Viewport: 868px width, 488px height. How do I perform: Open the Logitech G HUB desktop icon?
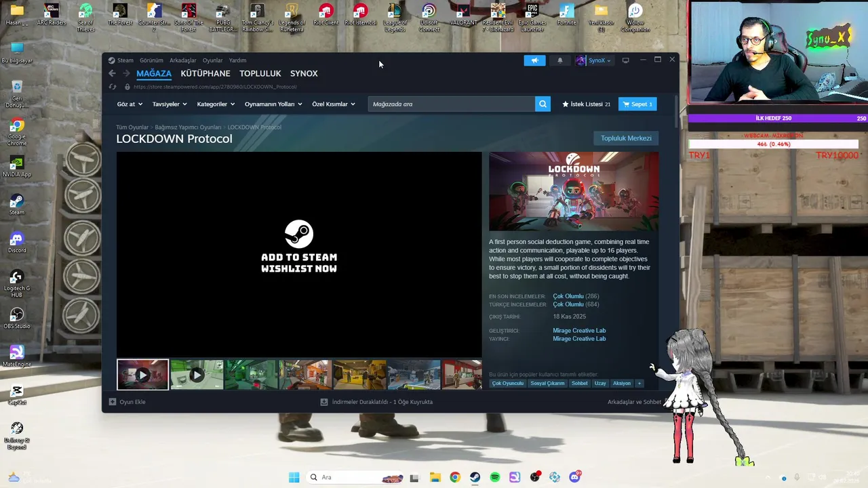pos(17,283)
